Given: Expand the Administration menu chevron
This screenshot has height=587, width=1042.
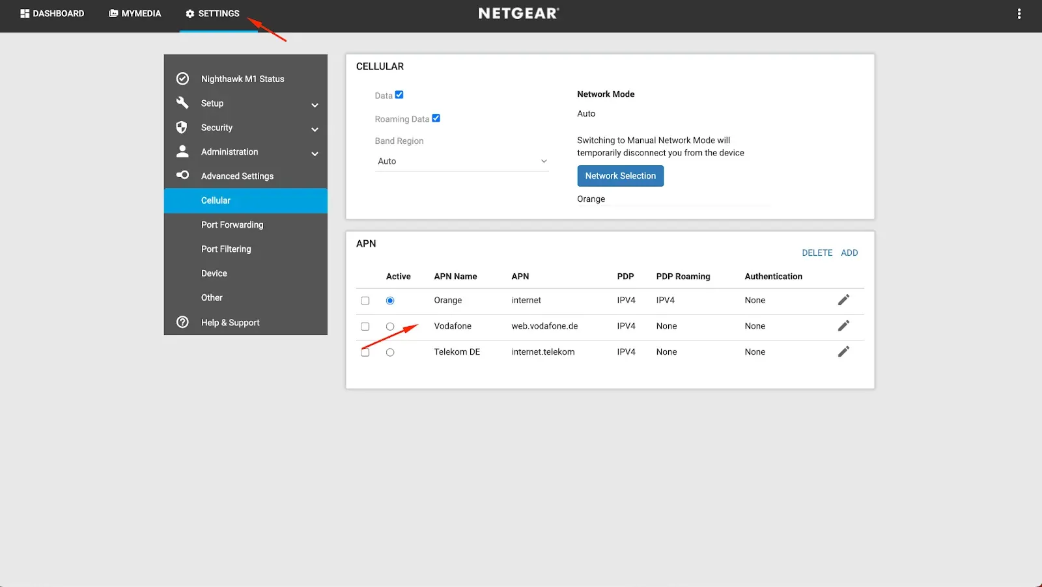Looking at the screenshot, I should pos(315,154).
